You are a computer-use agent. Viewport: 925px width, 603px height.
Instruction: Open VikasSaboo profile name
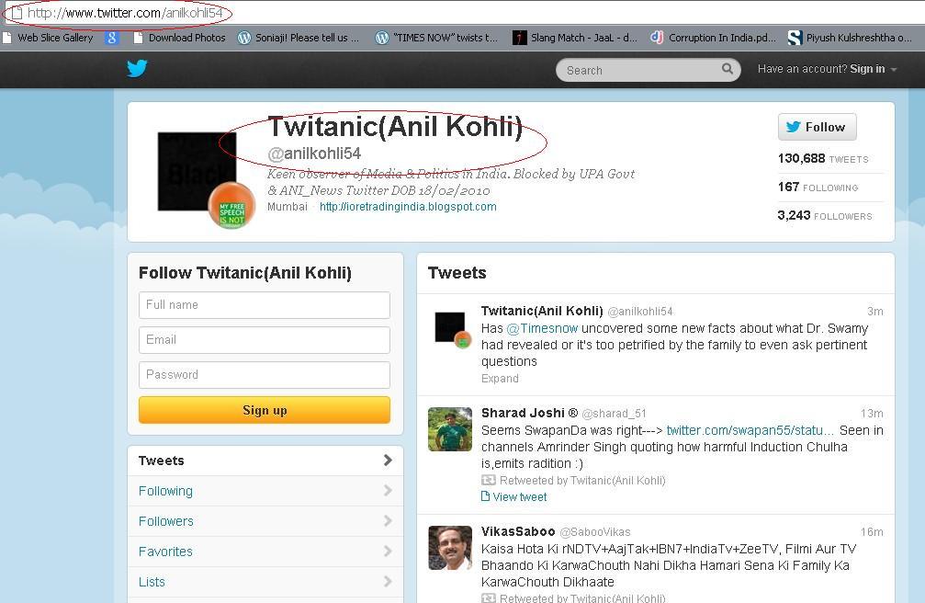[518, 531]
